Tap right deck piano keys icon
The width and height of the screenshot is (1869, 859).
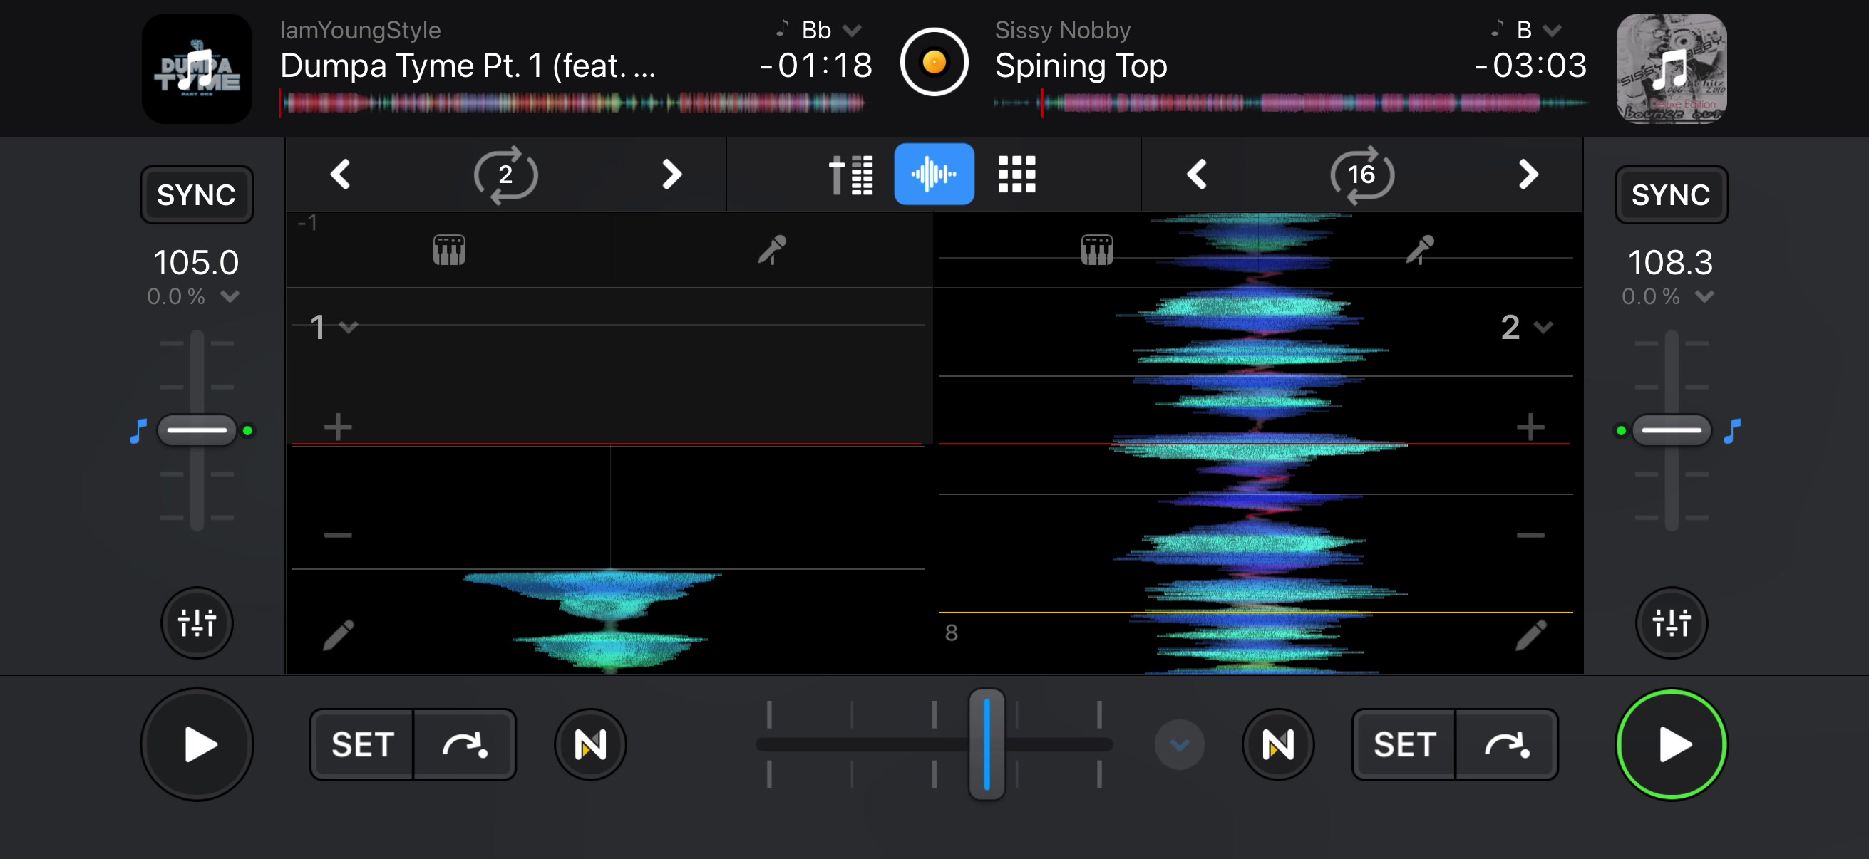pyautogui.click(x=1097, y=250)
